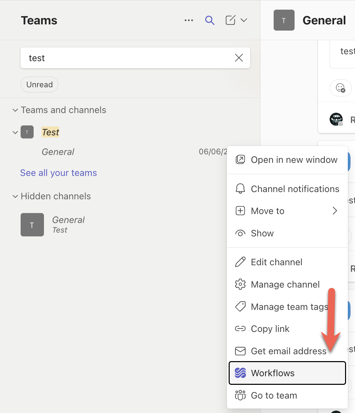This screenshot has height=413, width=355.
Task: Choose Go to team
Action: click(287, 395)
